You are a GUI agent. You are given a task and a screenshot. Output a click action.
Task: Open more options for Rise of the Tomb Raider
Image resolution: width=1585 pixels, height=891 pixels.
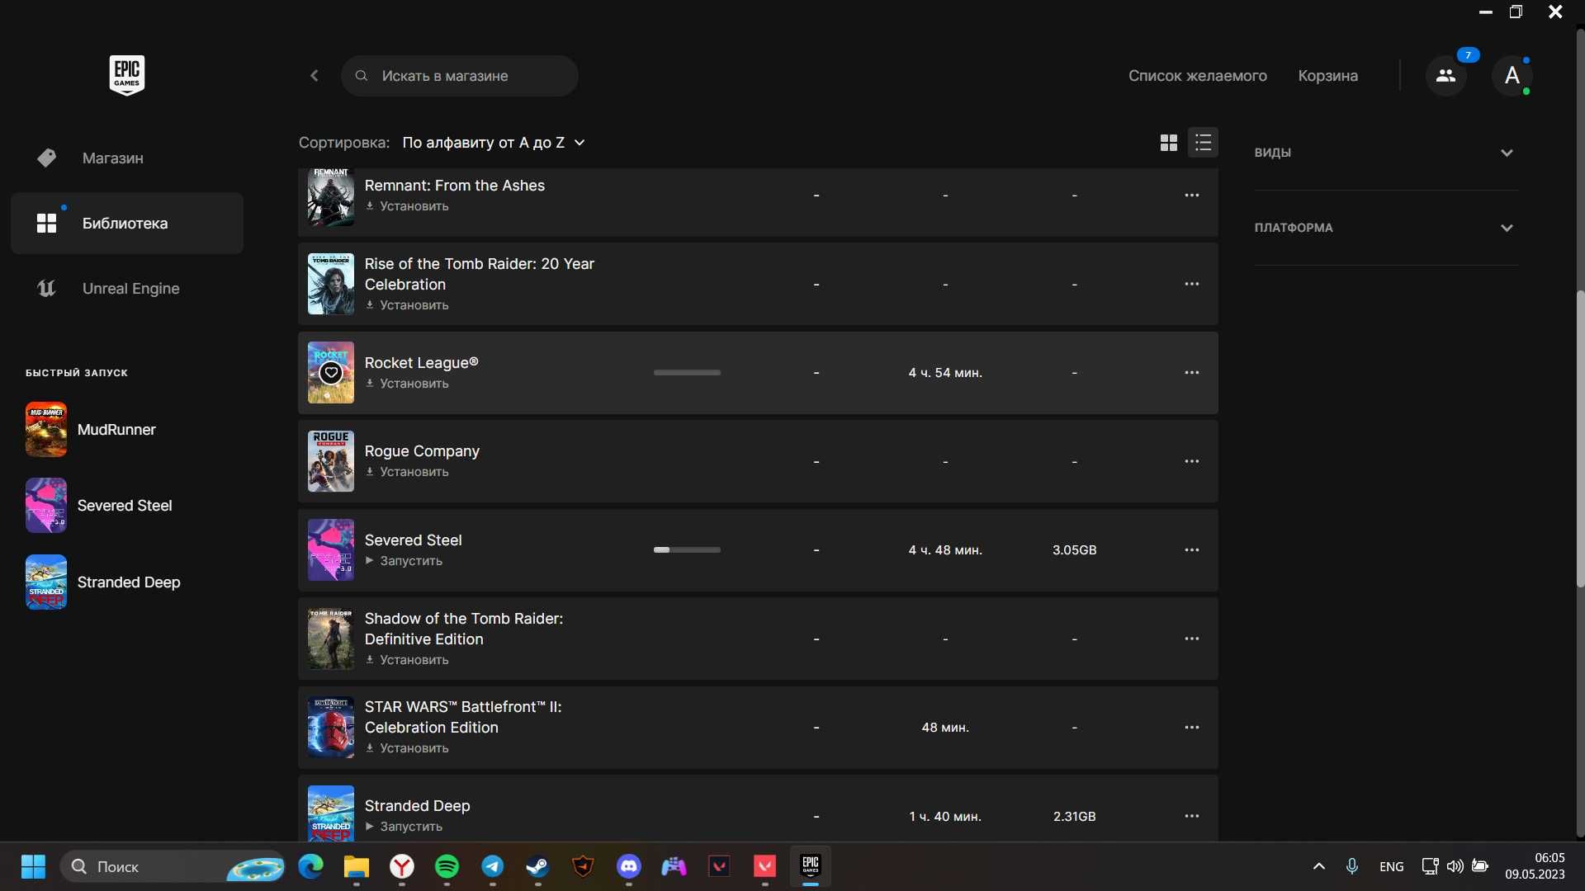point(1192,284)
